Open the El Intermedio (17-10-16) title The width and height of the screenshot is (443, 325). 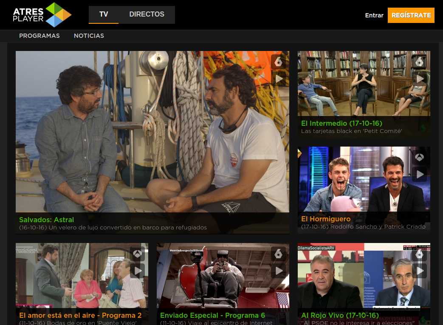coord(341,123)
